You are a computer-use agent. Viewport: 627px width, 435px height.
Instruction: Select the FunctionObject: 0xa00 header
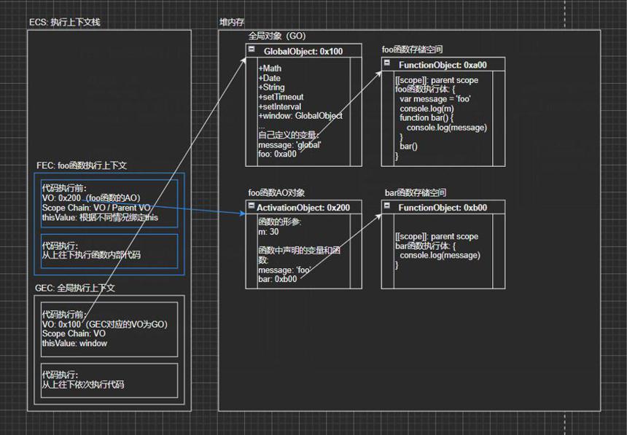443,65
